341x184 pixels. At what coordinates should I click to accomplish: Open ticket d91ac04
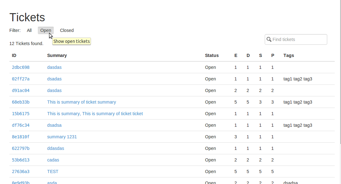[21, 90]
